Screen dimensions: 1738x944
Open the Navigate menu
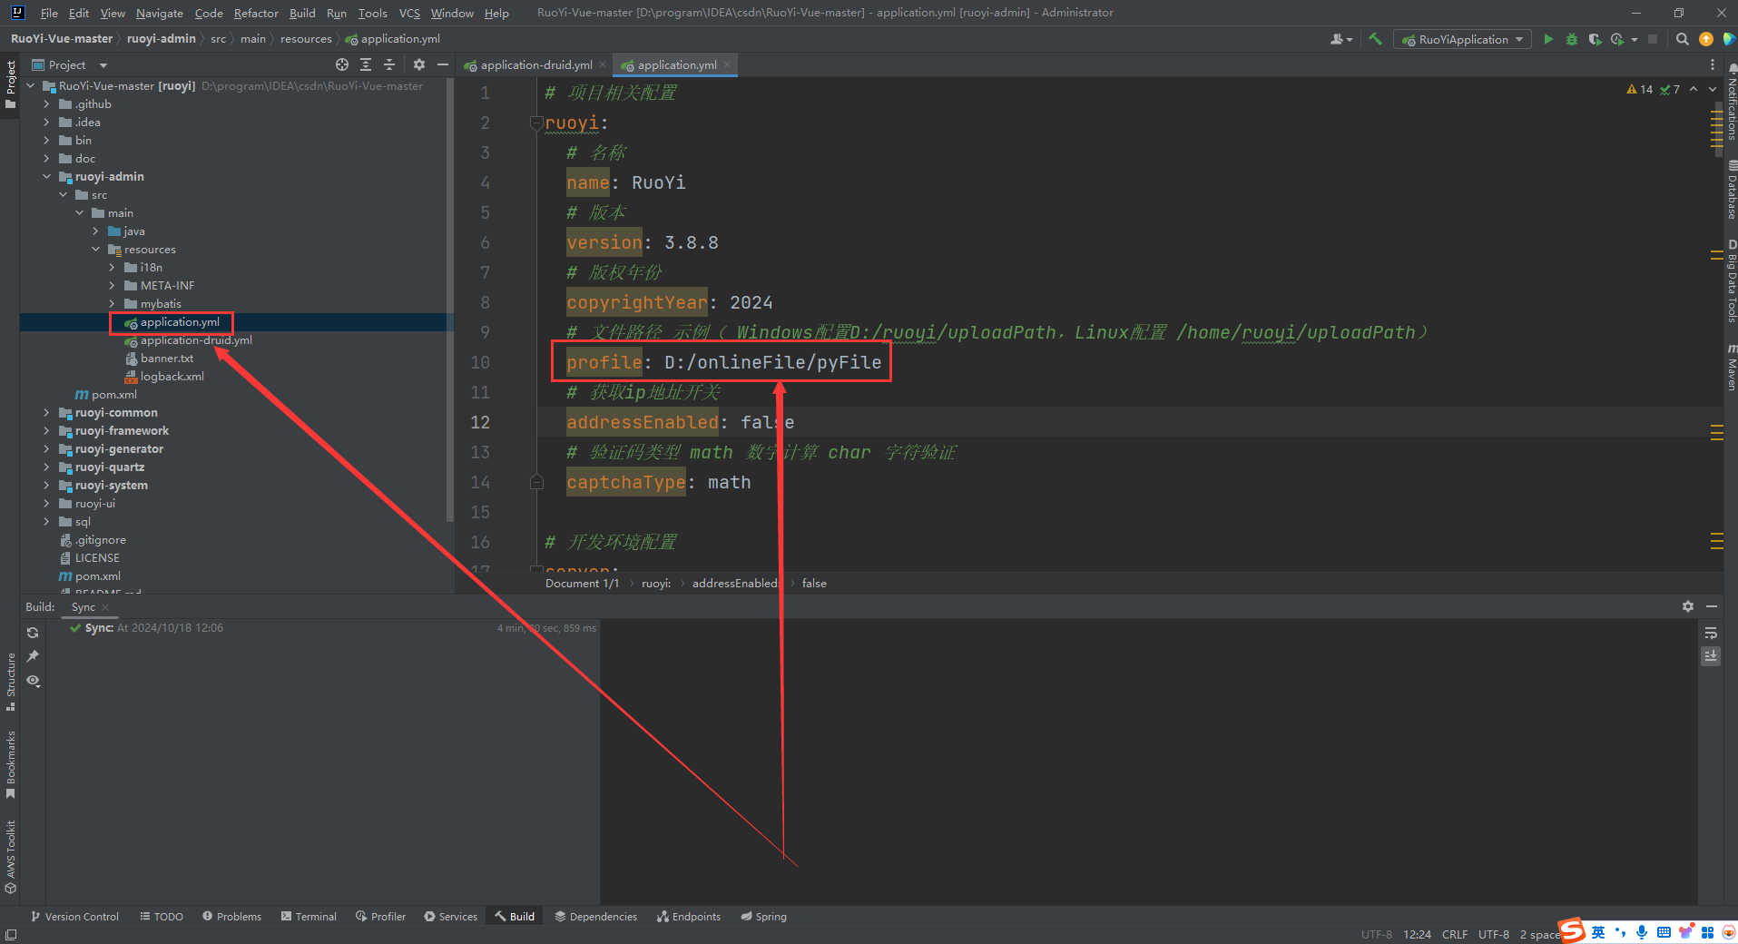coord(159,13)
